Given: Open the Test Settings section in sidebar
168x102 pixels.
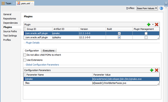Looking at the screenshot, I should coord(10,36).
